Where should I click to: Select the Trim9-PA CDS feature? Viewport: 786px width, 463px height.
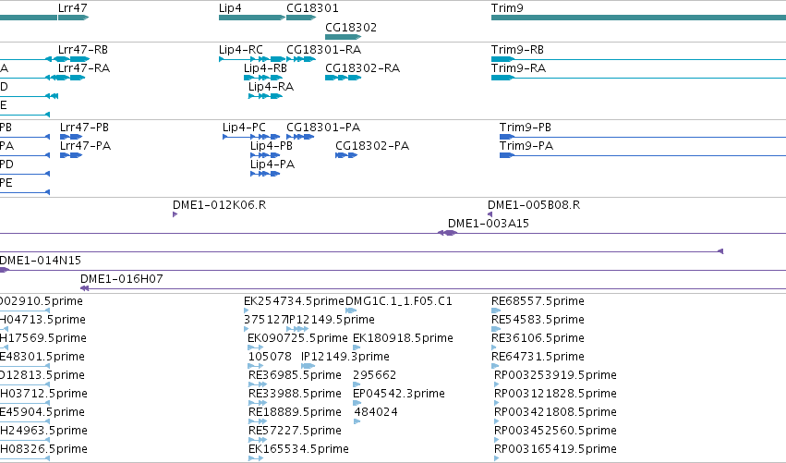pyautogui.click(x=507, y=155)
